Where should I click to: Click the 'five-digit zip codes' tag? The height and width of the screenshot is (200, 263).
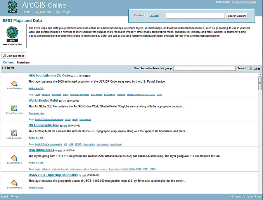pos(80,95)
